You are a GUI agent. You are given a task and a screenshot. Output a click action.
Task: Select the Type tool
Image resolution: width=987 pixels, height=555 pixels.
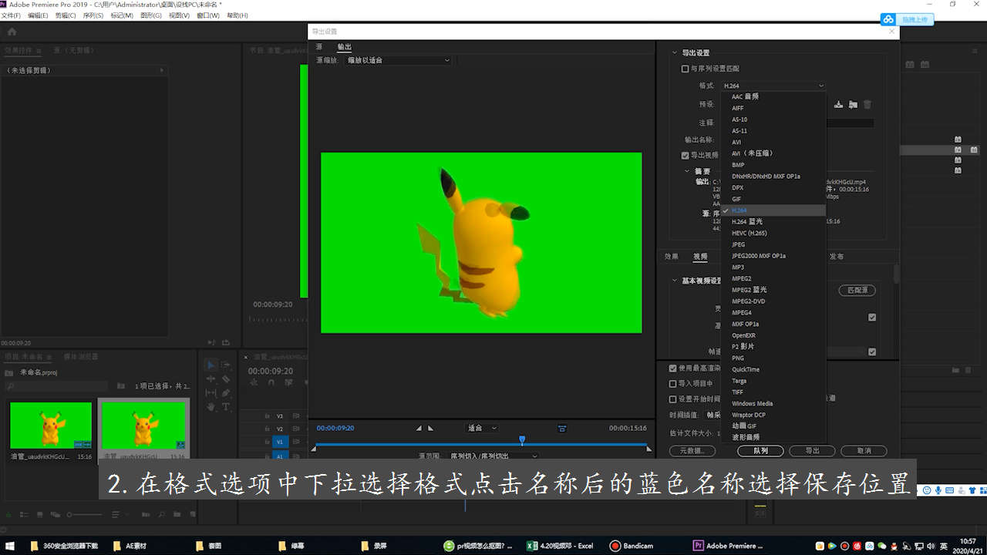[226, 406]
